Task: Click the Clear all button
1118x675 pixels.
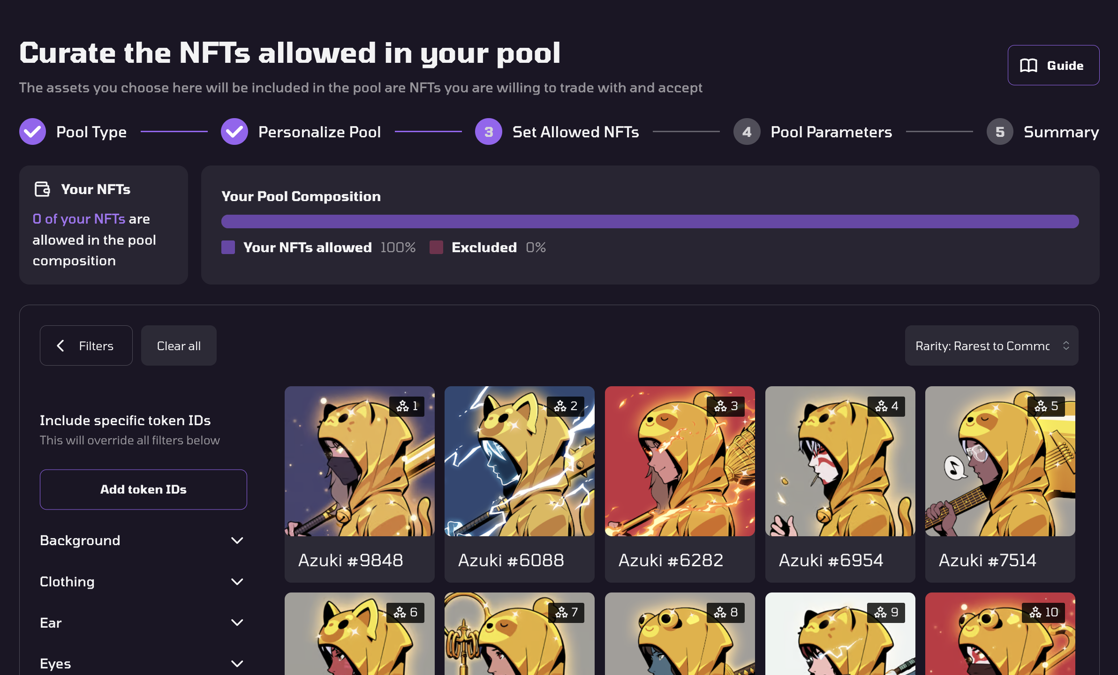Action: [x=179, y=346]
